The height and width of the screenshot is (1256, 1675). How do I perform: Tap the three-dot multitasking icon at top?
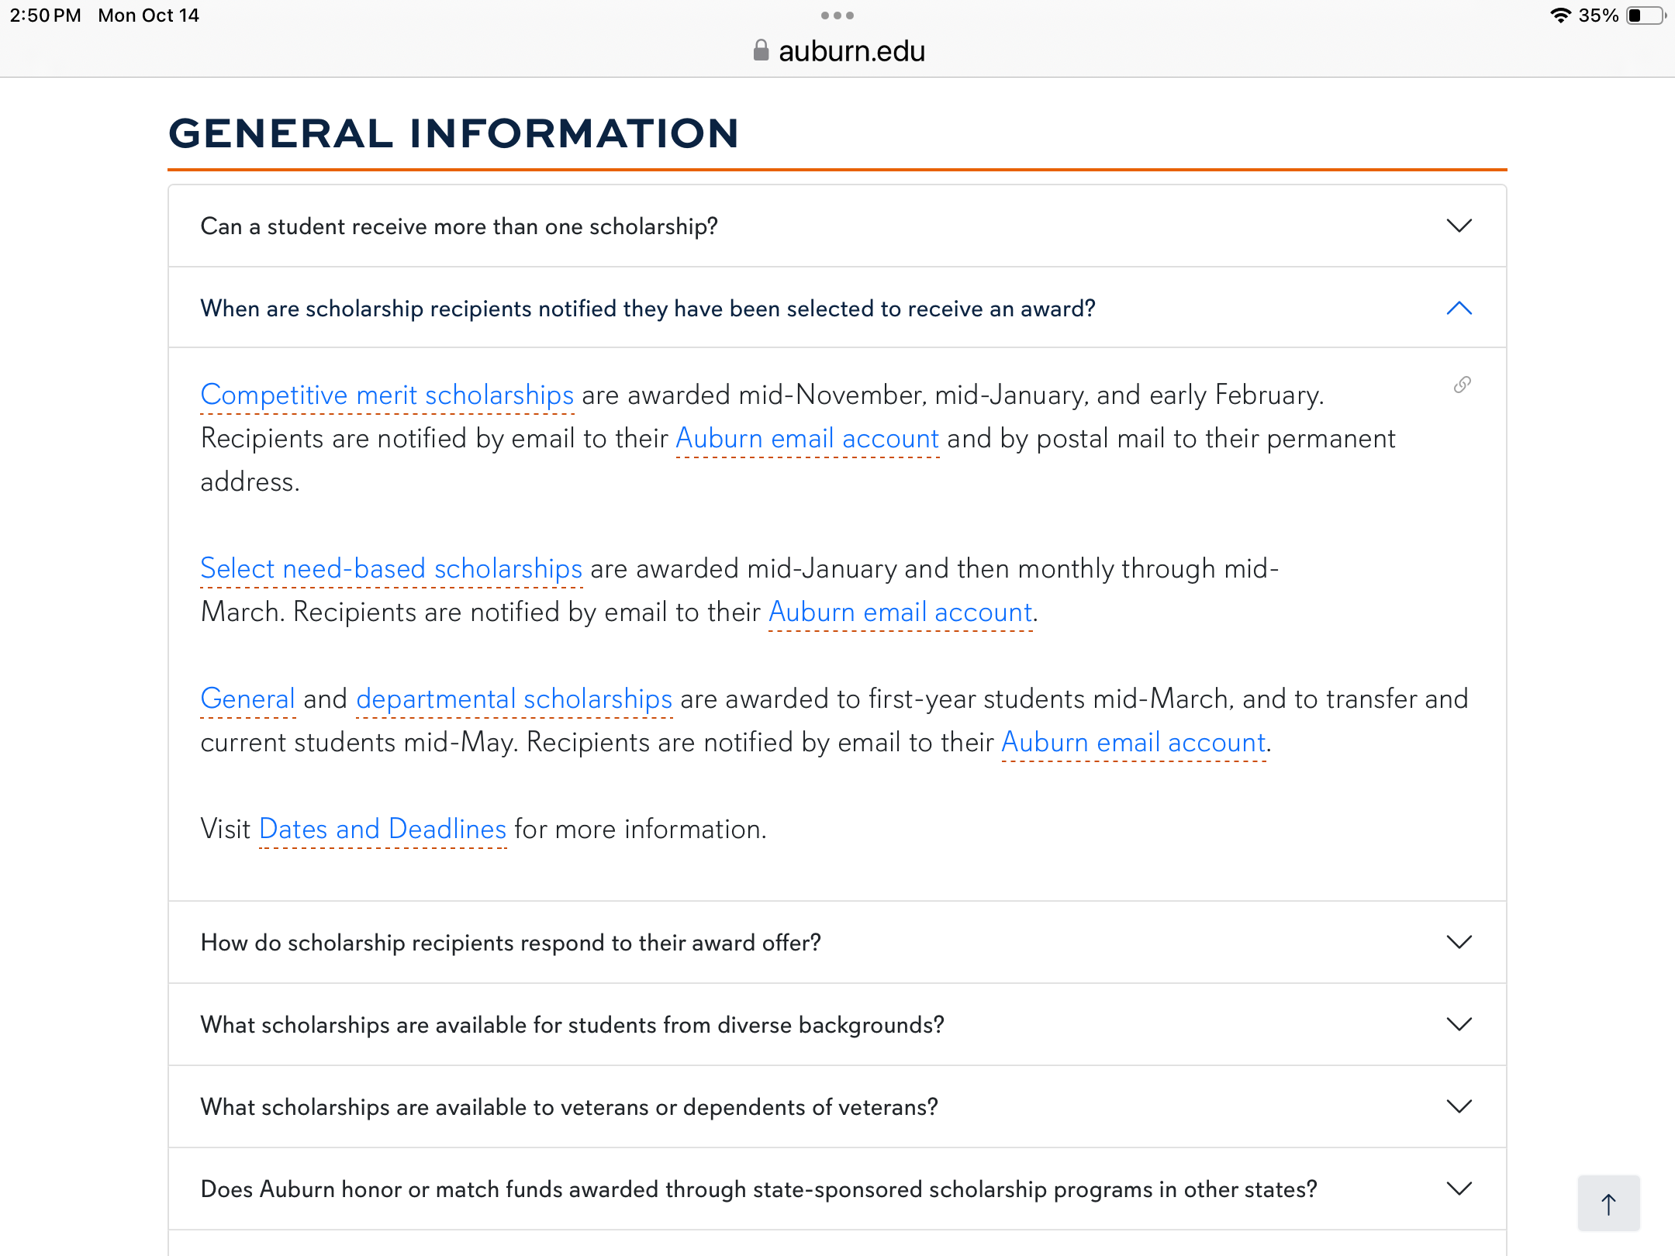coord(837,16)
